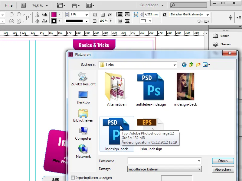Click the select next object icon
The image size is (242, 181).
click(x=45, y=21)
